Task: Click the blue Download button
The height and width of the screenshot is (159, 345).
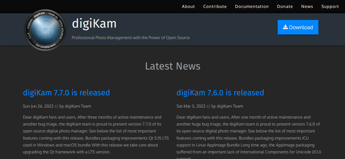Action: (x=298, y=27)
